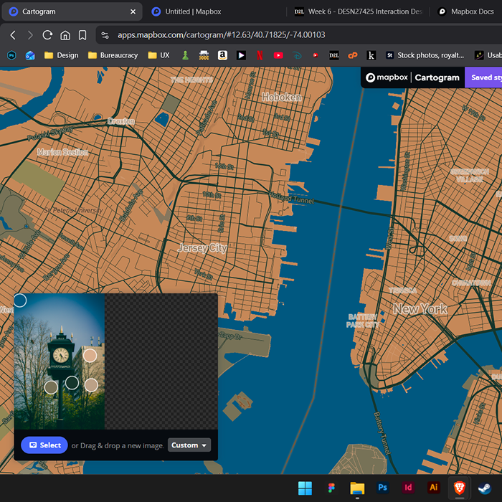Select the blue color picker circle on image
Image resolution: width=502 pixels, height=502 pixels.
tap(20, 300)
